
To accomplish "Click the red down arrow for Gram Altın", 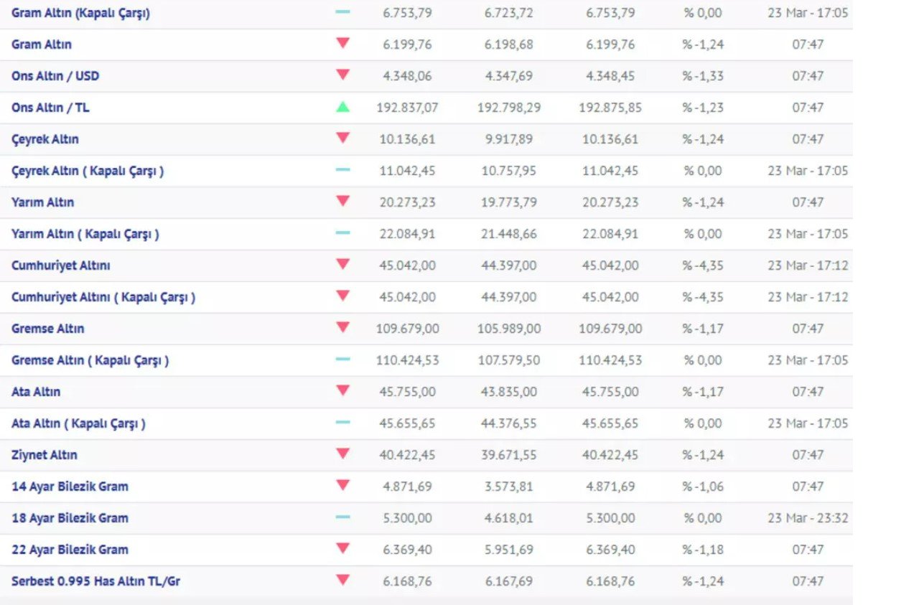I will 342,43.
